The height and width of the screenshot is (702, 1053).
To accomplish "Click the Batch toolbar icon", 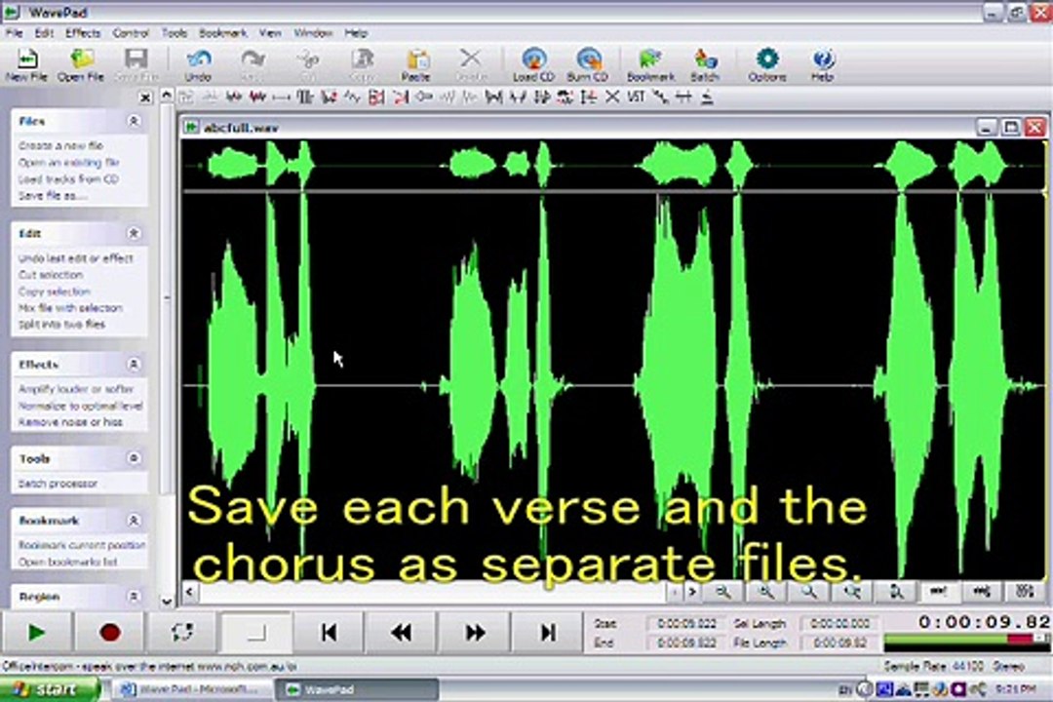I will click(x=705, y=65).
